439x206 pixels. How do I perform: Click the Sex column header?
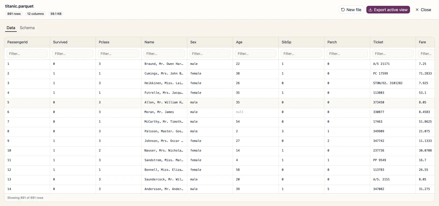210,42
